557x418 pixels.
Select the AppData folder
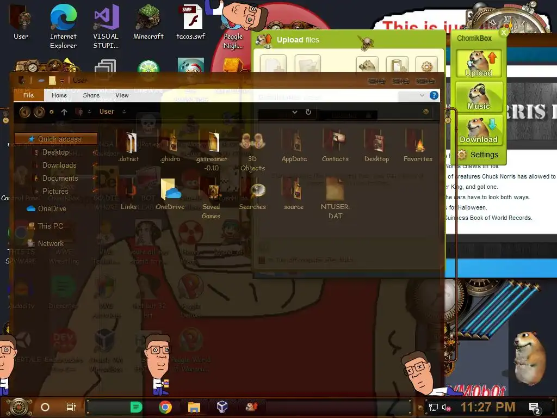click(x=294, y=147)
